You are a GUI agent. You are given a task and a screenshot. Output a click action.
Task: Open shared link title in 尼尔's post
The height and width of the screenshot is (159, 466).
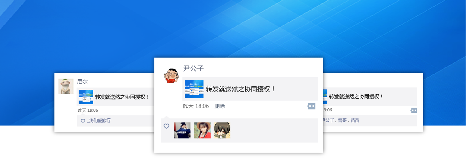coord(122,97)
